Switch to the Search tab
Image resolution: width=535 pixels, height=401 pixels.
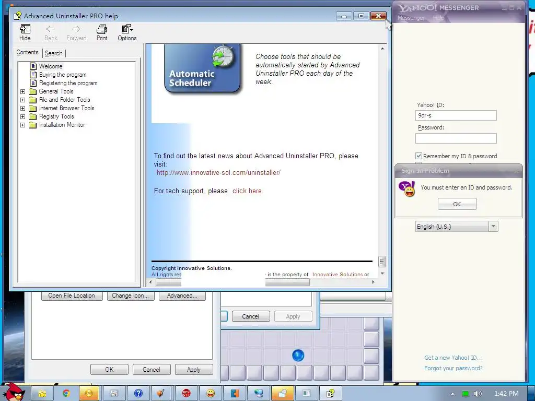(x=54, y=53)
